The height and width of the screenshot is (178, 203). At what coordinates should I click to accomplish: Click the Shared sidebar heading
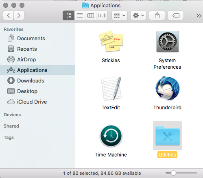point(11,126)
